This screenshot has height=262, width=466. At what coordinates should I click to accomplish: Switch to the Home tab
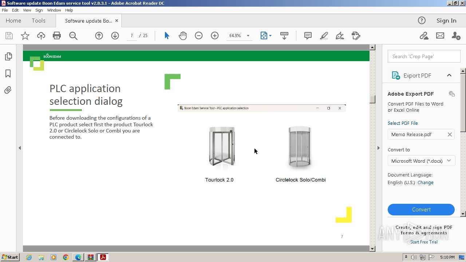point(13,21)
